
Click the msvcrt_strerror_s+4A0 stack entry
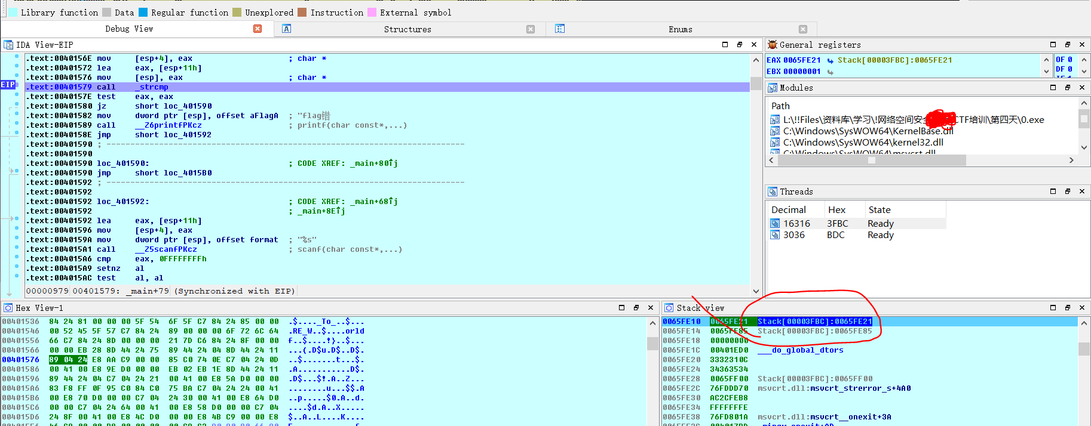pyautogui.click(x=834, y=388)
